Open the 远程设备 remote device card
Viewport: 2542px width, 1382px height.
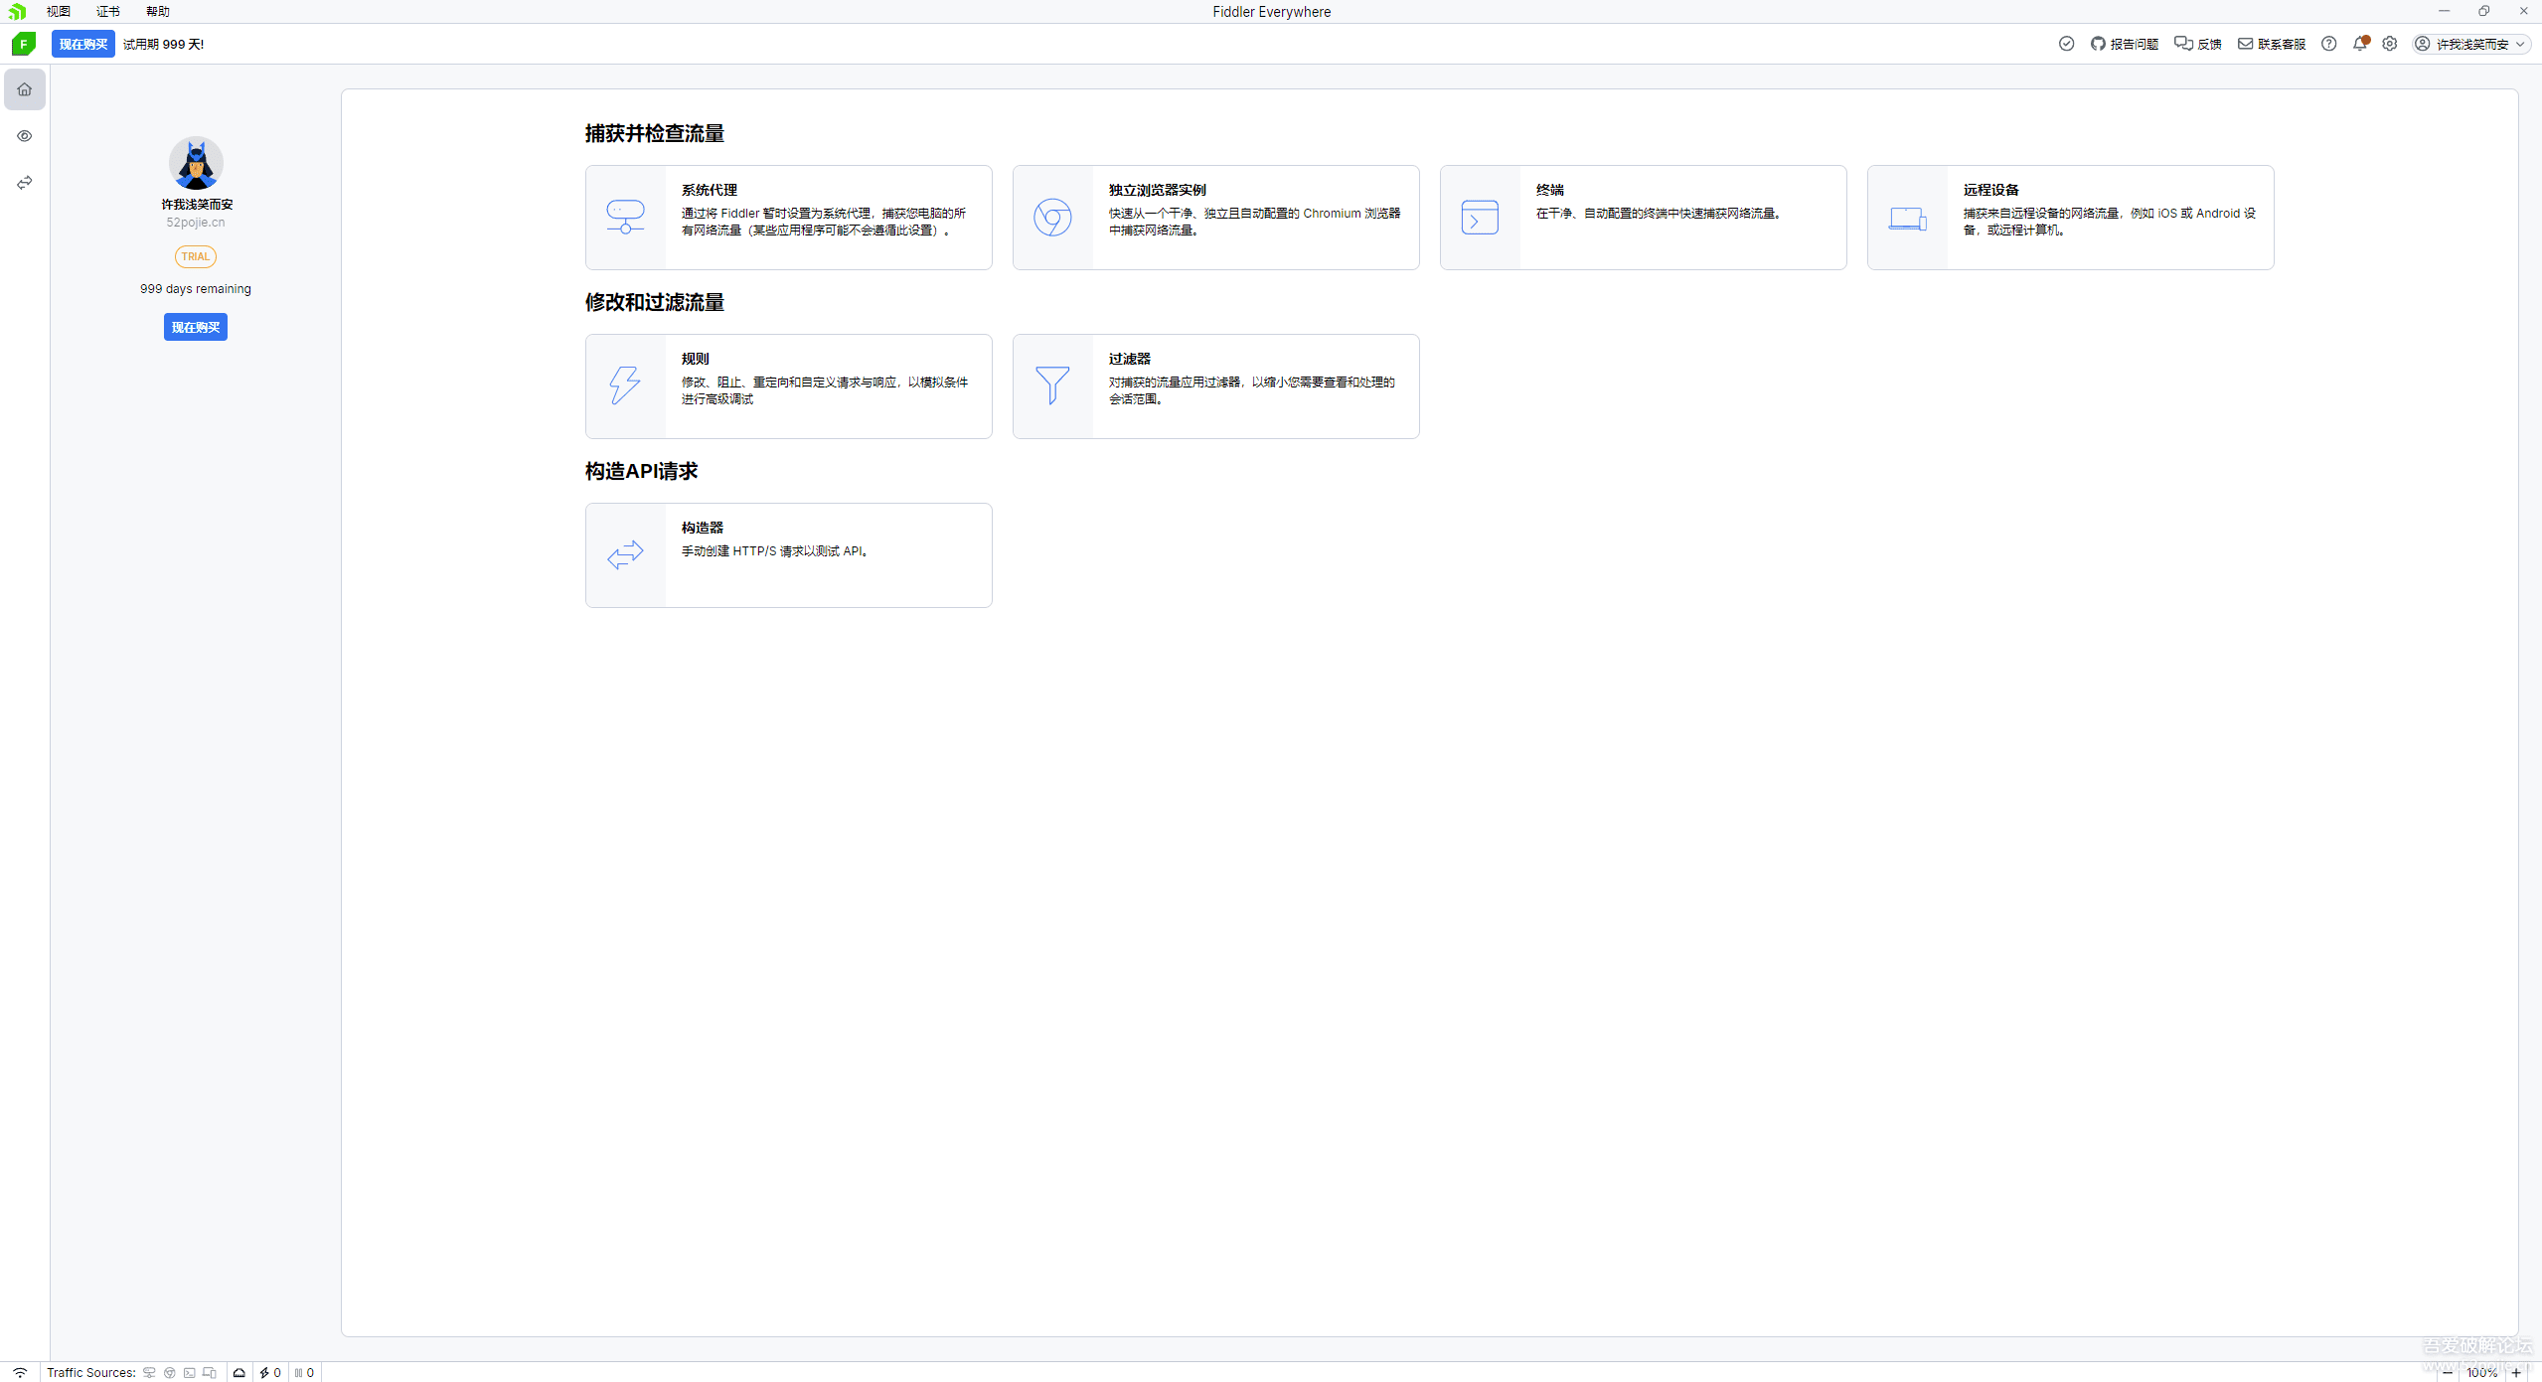tap(2070, 218)
